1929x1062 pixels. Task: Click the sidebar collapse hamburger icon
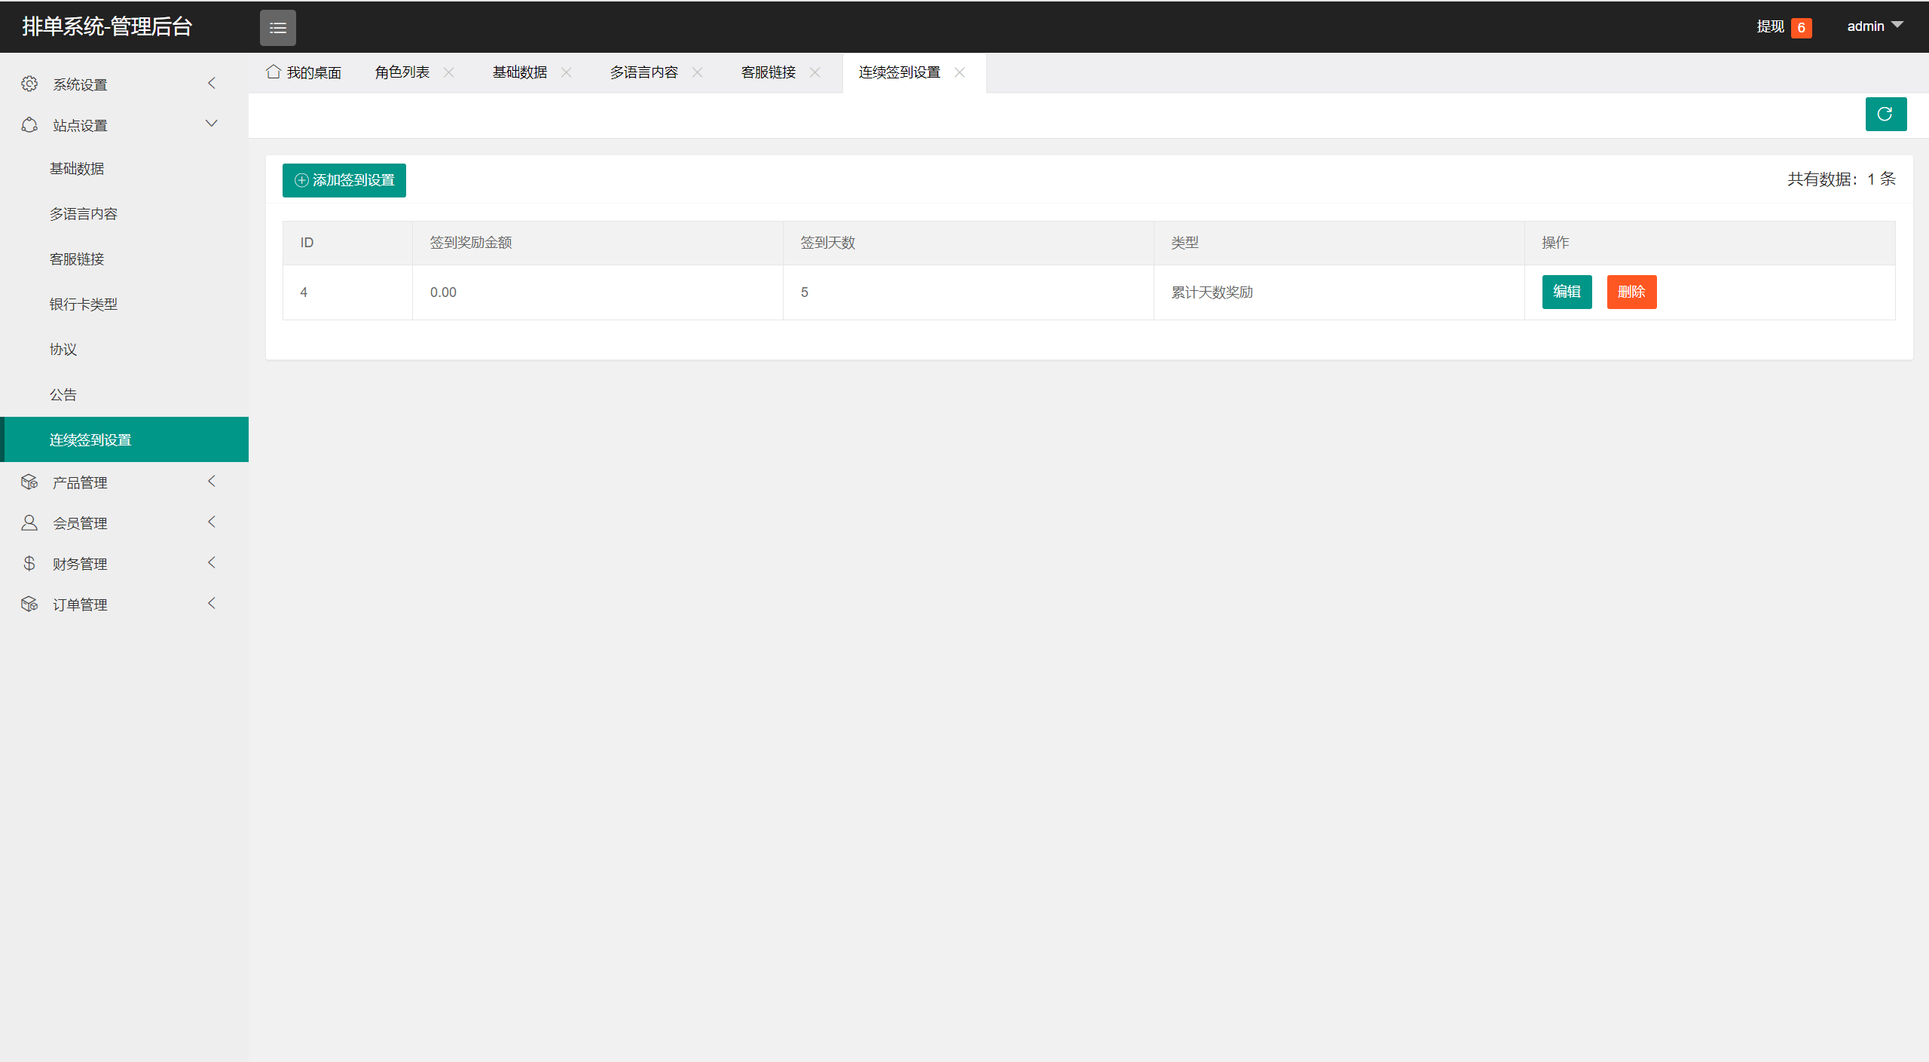(x=277, y=28)
